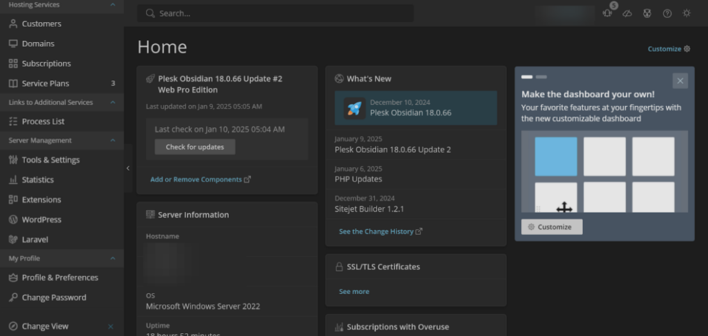
Task: Close the dashboard customization promo card
Action: click(680, 81)
